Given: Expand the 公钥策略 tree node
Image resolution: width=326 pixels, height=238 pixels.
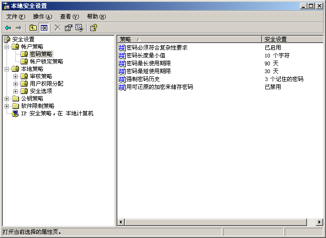Looking at the screenshot, I should [6, 99].
